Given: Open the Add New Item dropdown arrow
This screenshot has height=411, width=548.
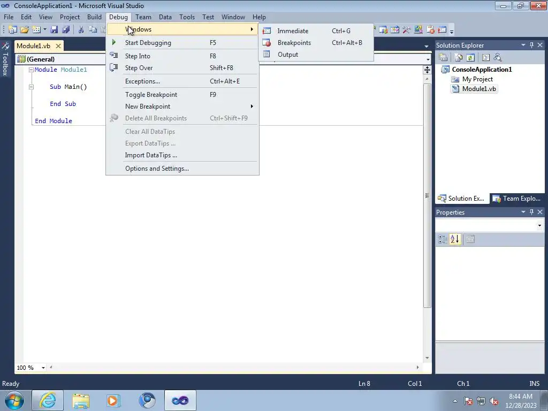Looking at the screenshot, I should [x=45, y=30].
